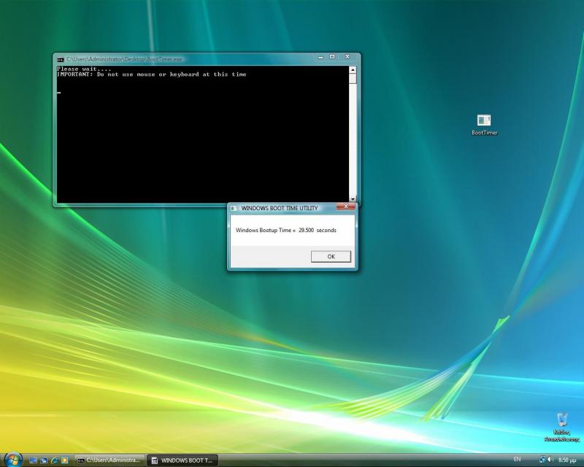The image size is (584, 467).
Task: Click the Show Desktop quick launch icon
Action: click(33, 460)
